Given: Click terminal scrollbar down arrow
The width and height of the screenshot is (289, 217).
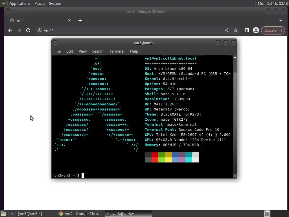Looking at the screenshot, I should point(235,176).
